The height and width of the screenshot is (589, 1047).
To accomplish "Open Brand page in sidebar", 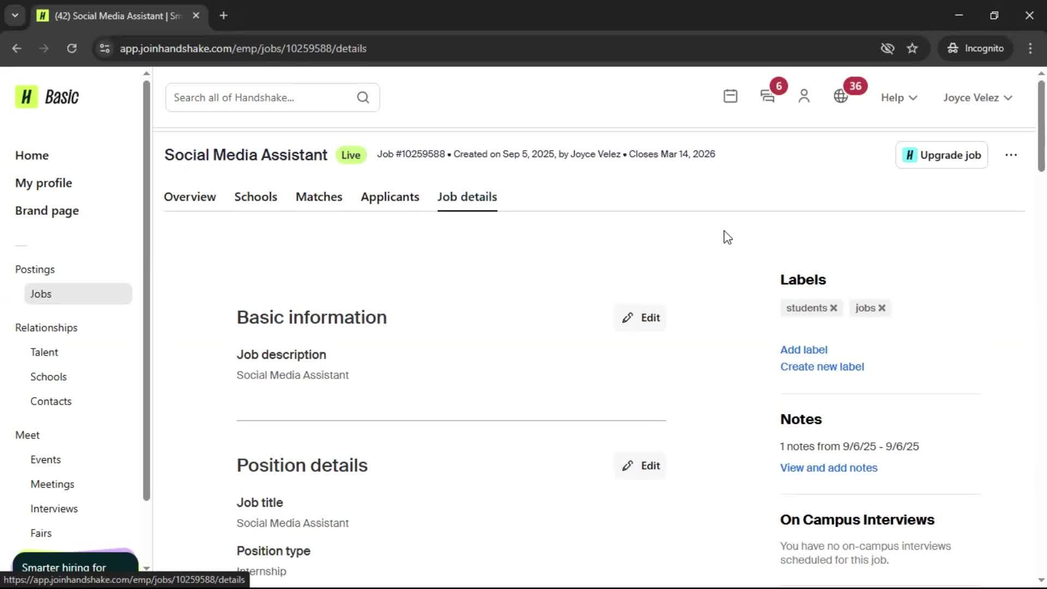I will pos(47,211).
